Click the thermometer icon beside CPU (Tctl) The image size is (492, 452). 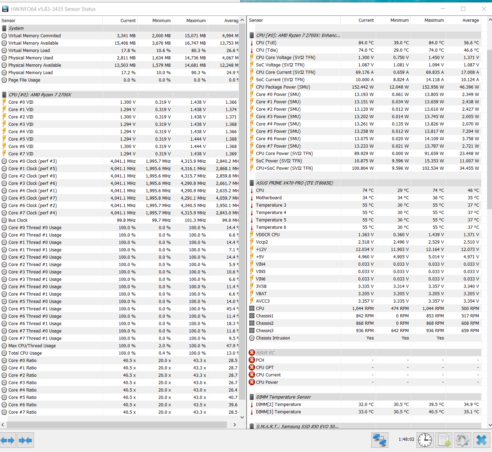click(252, 43)
